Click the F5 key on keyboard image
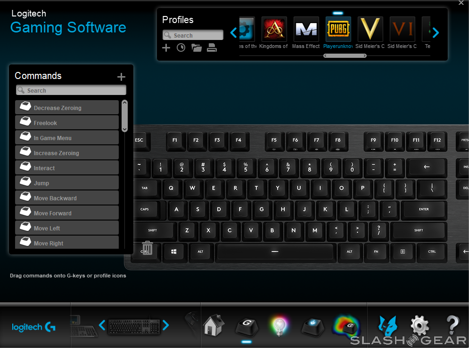Screen dimensions: 469x348 (274, 140)
